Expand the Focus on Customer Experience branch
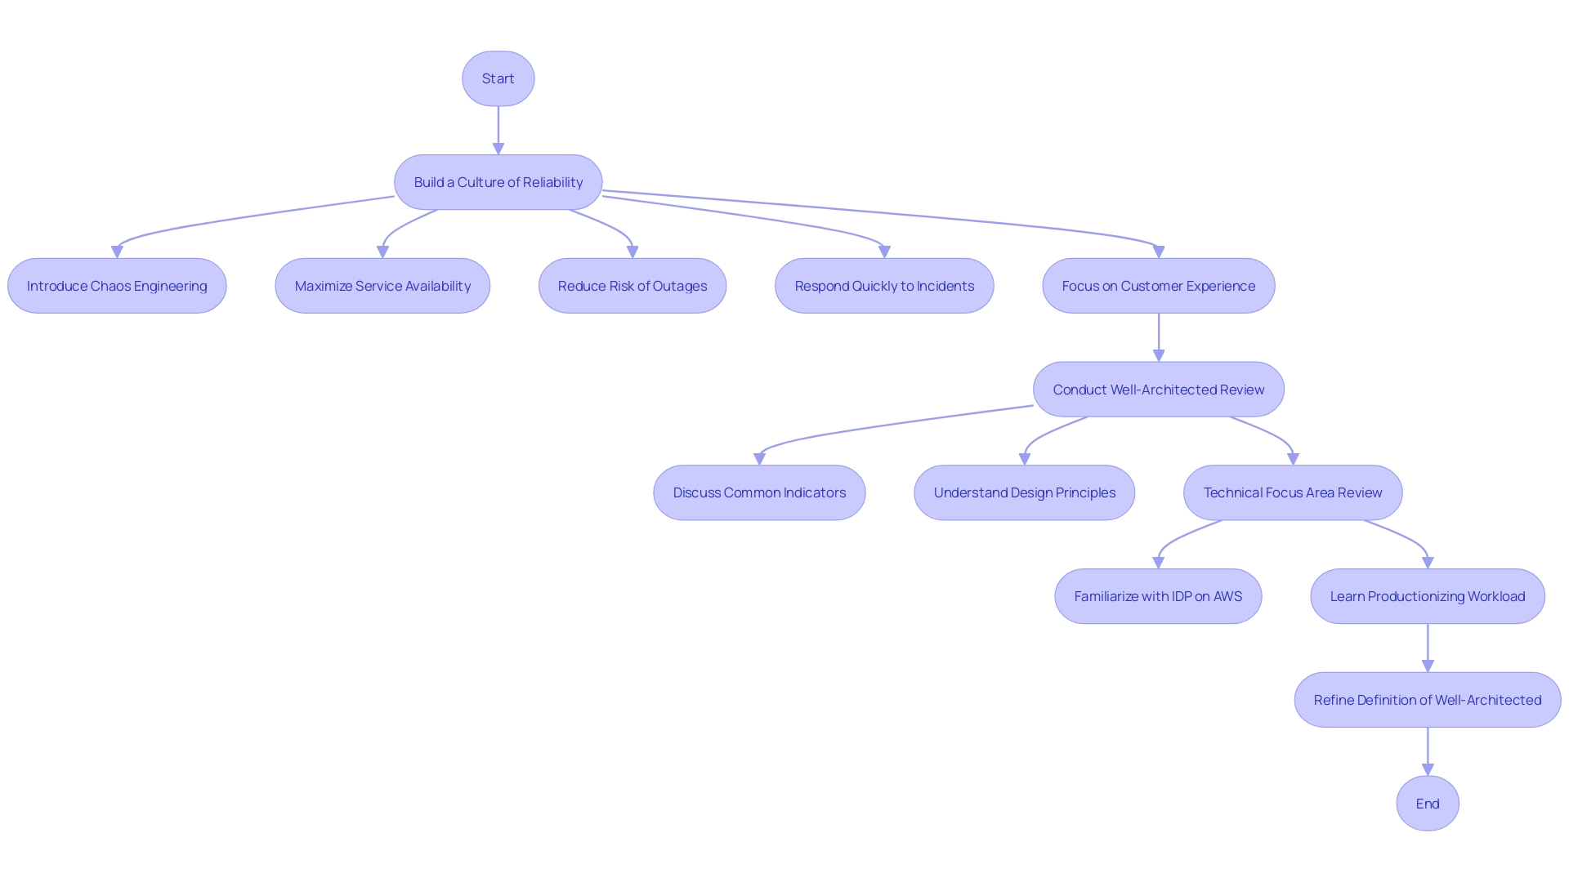The width and height of the screenshot is (1569, 882). click(x=1159, y=285)
